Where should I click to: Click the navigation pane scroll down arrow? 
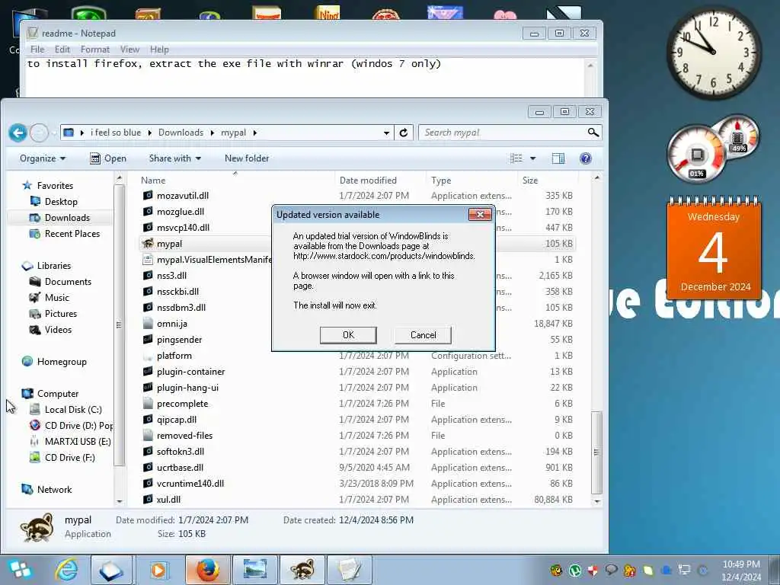coord(119,501)
